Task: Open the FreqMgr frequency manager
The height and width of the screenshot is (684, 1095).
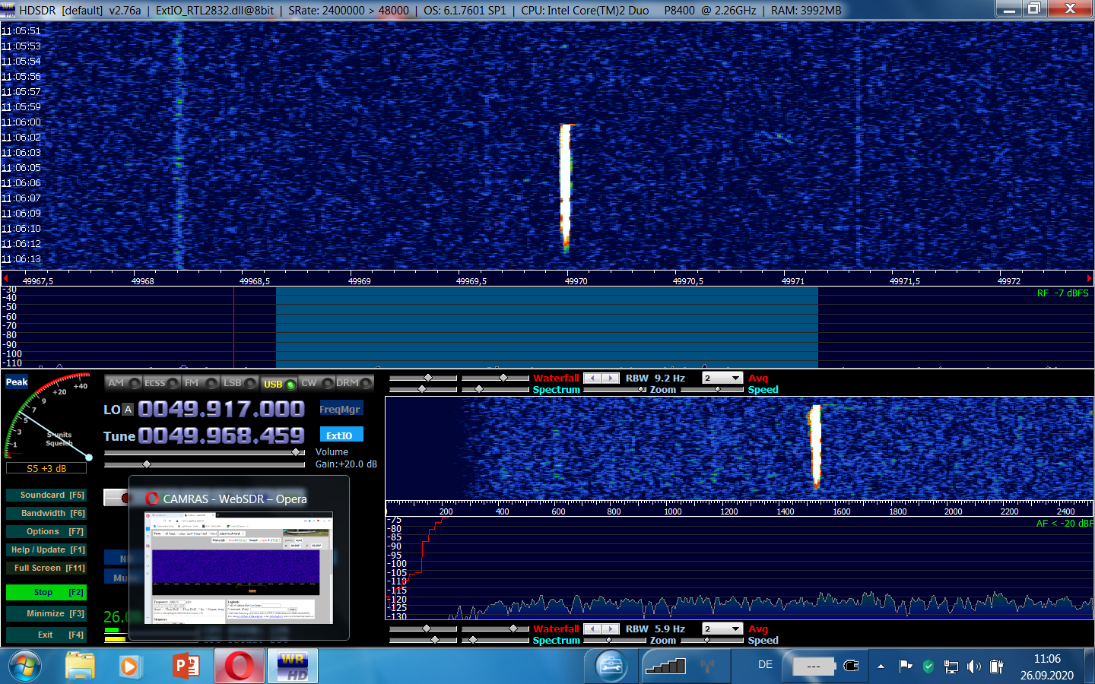Action: click(x=340, y=409)
